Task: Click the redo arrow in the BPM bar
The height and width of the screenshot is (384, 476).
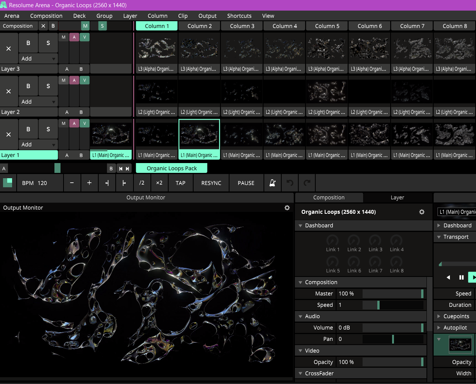Action: pyautogui.click(x=307, y=183)
